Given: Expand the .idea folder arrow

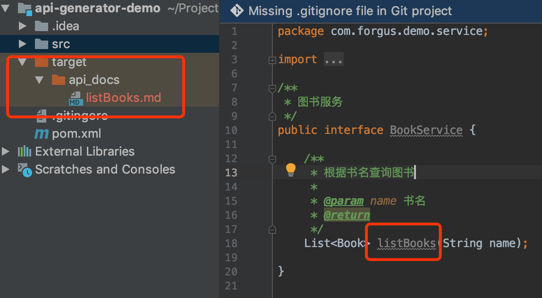Looking at the screenshot, I should point(23,26).
